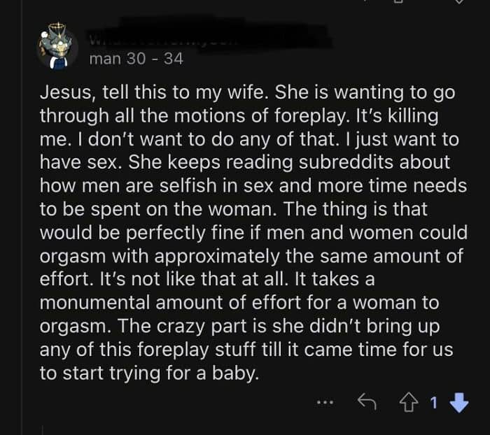Viewport: 490px width, 435px height.
Task: Click the last line "to start trying for a baby."
Action: pyautogui.click(x=149, y=373)
